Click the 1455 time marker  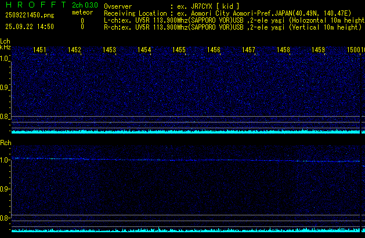(x=179, y=51)
